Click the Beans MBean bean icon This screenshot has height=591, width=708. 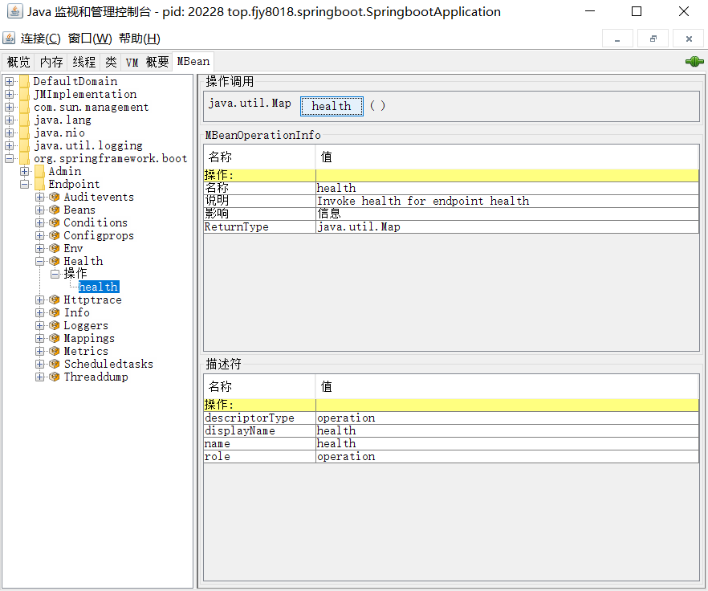pos(55,210)
